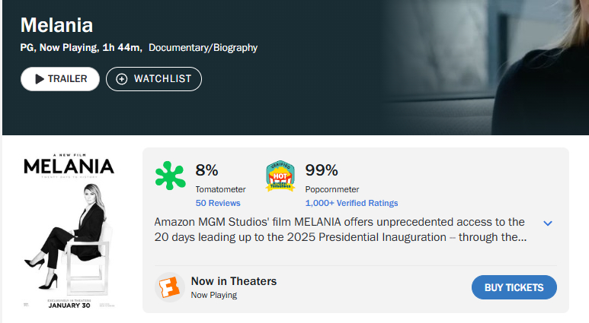Expand the synopsis with the chevron arrow
589x323 pixels.
coord(547,223)
